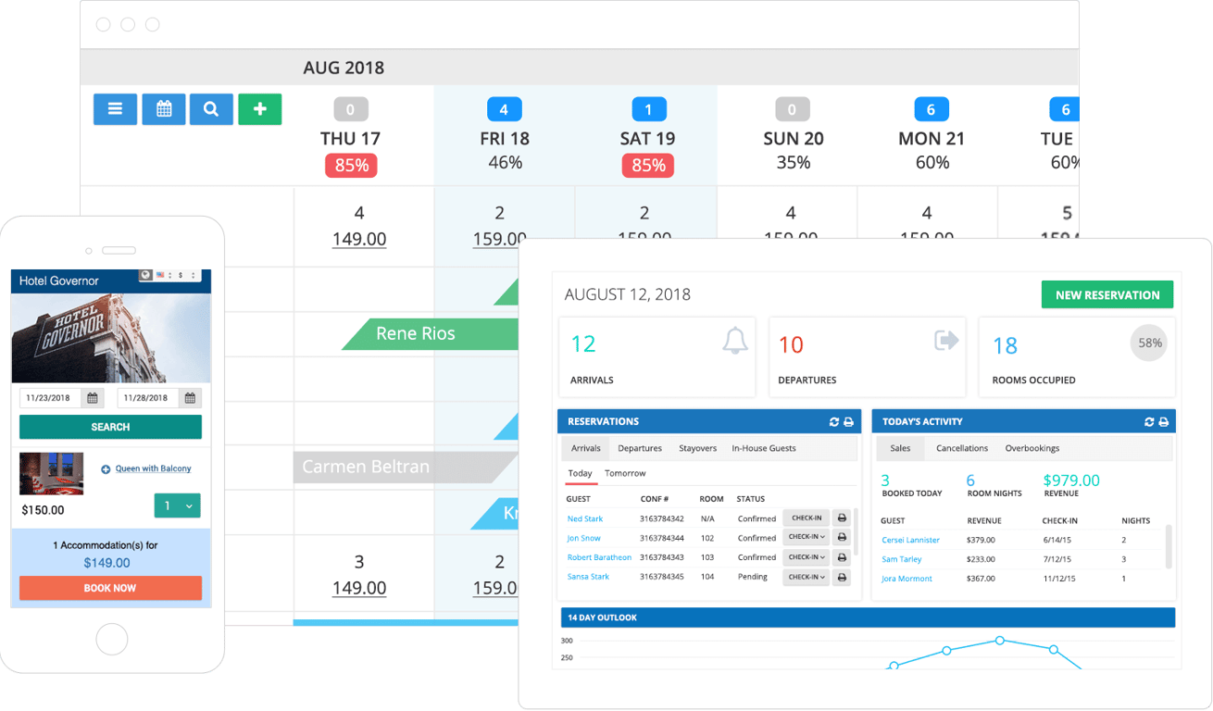Open Robert Baratheon's CHECK-IN dropdown
This screenshot has height=711, width=1213.
806,557
